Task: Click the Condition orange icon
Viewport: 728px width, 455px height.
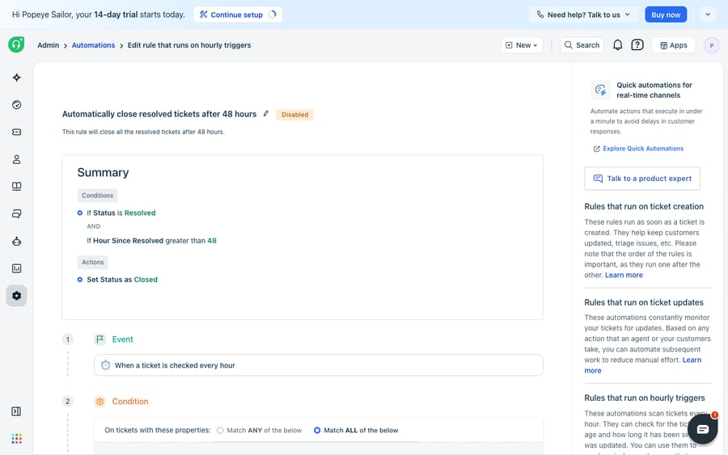Action: click(x=100, y=402)
